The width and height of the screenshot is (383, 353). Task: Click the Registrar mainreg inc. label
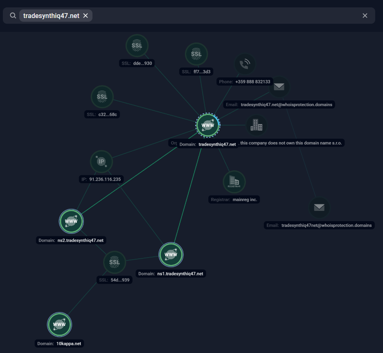pyautogui.click(x=235, y=200)
